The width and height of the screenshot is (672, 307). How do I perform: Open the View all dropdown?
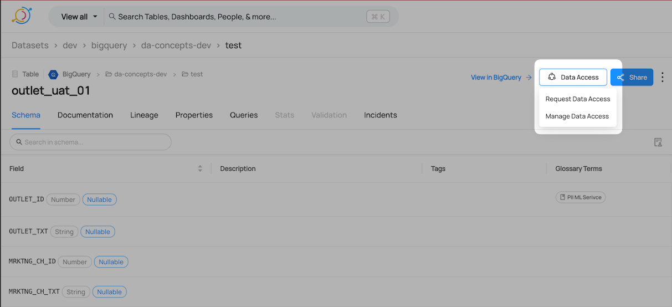[x=79, y=17]
